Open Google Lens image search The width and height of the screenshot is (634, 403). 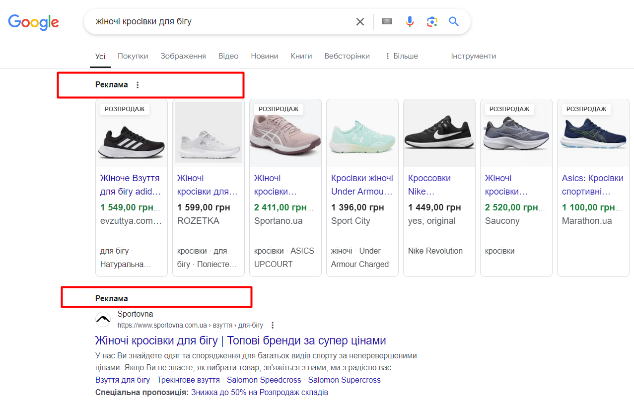click(432, 22)
